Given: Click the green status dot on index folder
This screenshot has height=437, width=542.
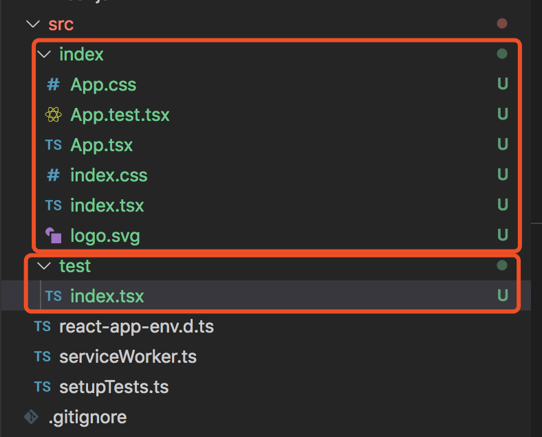Looking at the screenshot, I should [x=502, y=54].
